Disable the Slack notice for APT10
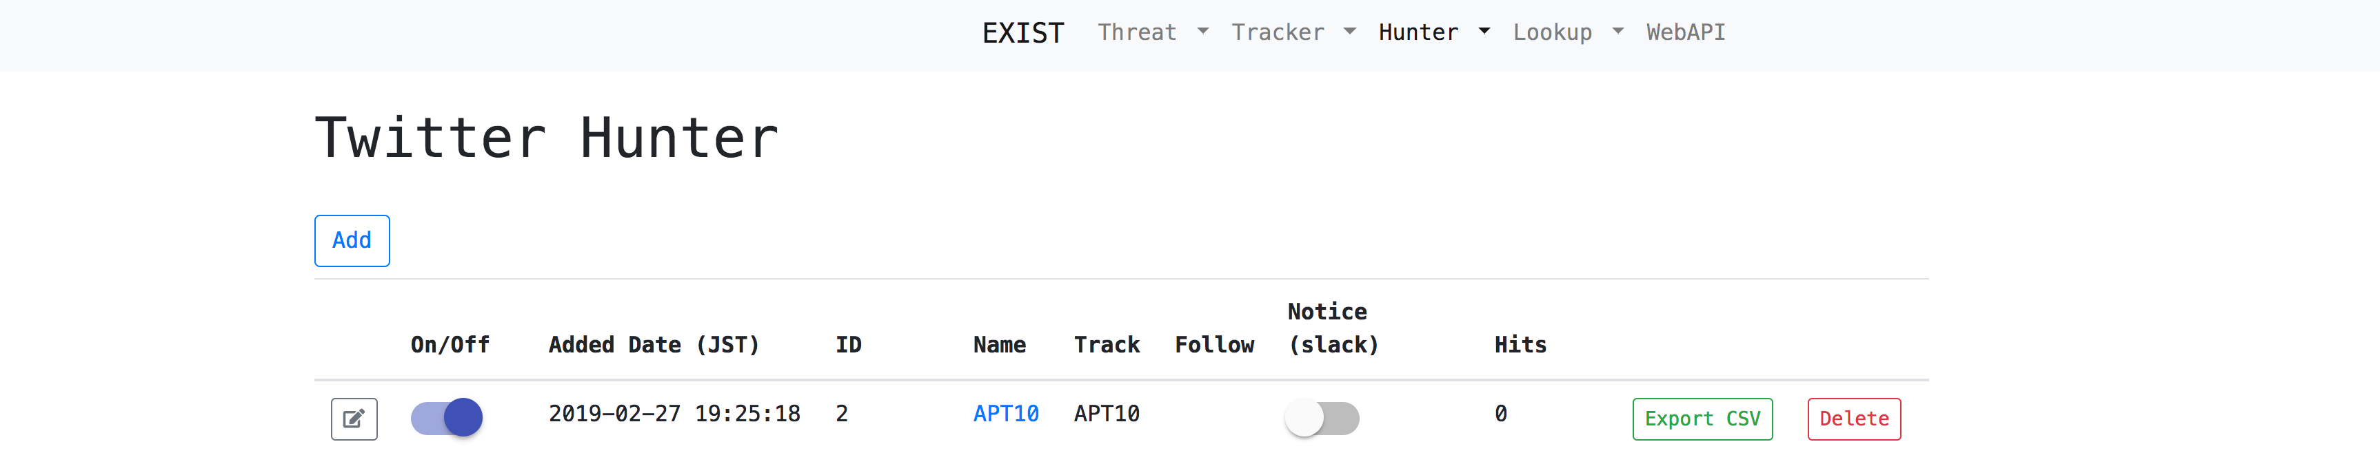The width and height of the screenshot is (2380, 475). click(x=1323, y=418)
